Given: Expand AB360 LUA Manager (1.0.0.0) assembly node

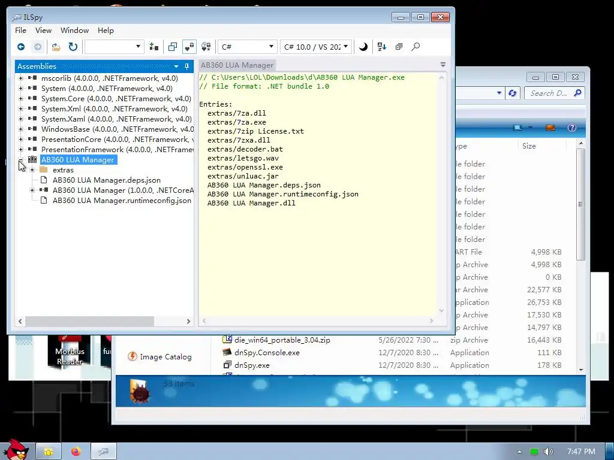Looking at the screenshot, I should pyautogui.click(x=32, y=190).
